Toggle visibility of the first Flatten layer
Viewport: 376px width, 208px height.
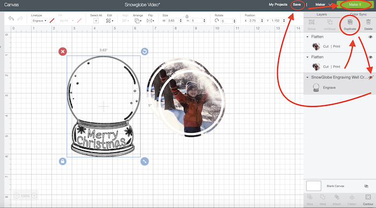click(371, 37)
